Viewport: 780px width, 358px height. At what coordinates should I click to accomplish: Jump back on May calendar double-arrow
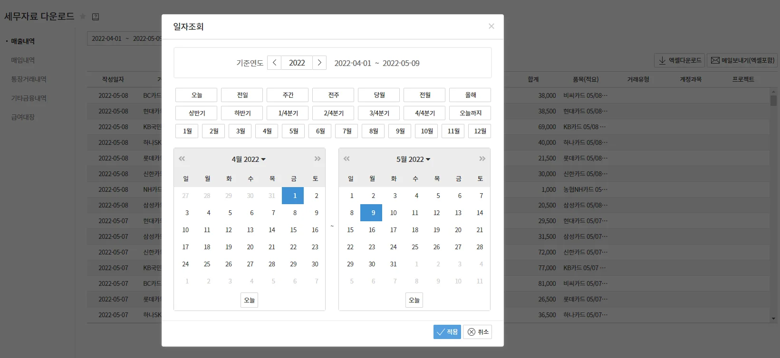click(x=347, y=159)
